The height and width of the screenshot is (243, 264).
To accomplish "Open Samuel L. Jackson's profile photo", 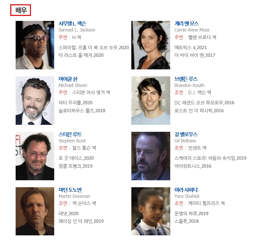I will point(35,45).
